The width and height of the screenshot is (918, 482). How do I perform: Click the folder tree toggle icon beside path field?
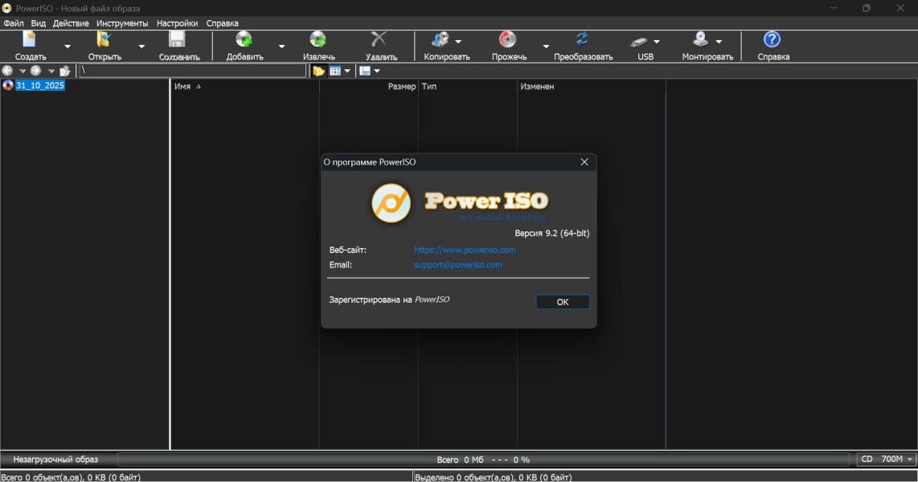[319, 71]
